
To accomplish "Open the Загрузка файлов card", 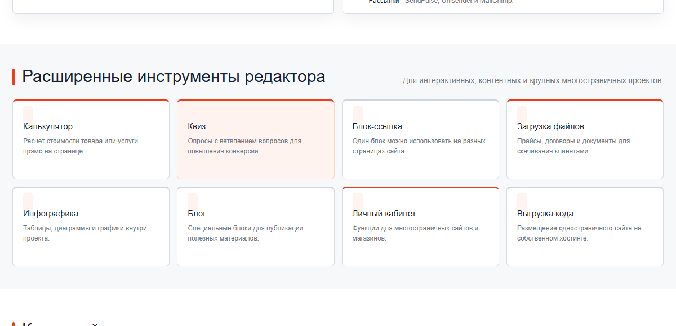I will click(x=585, y=139).
